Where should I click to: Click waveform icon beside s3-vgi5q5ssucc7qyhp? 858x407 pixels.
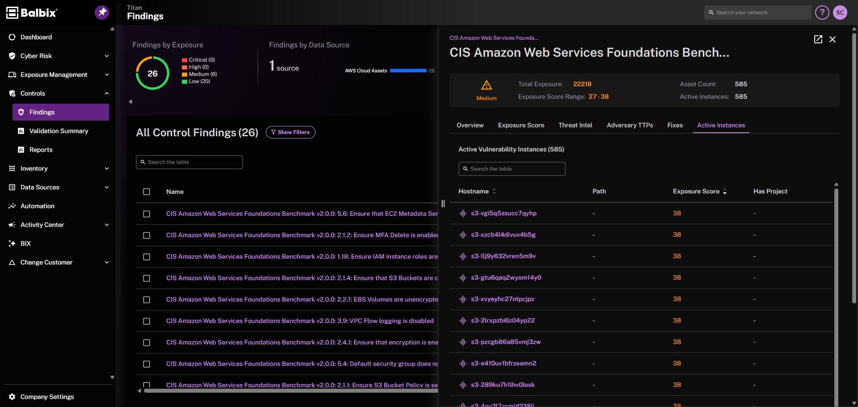(x=463, y=214)
